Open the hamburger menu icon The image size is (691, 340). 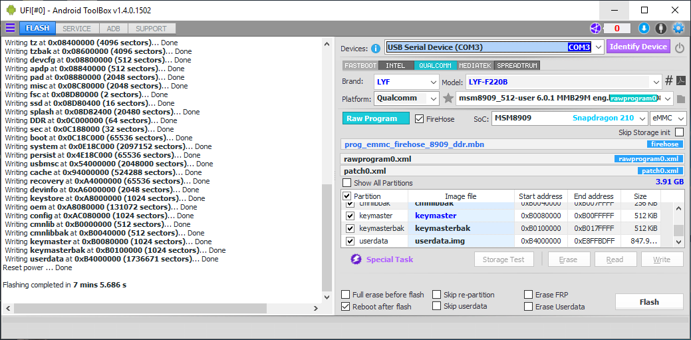[10, 28]
